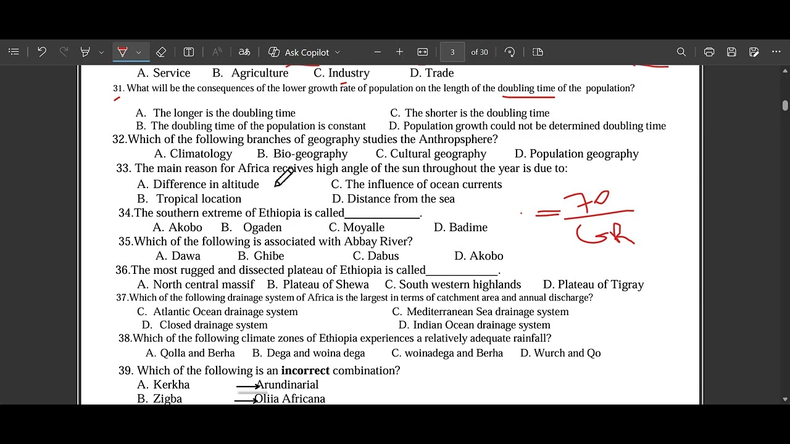
Task: Click option 'D. Population geography'
Action: 576,154
